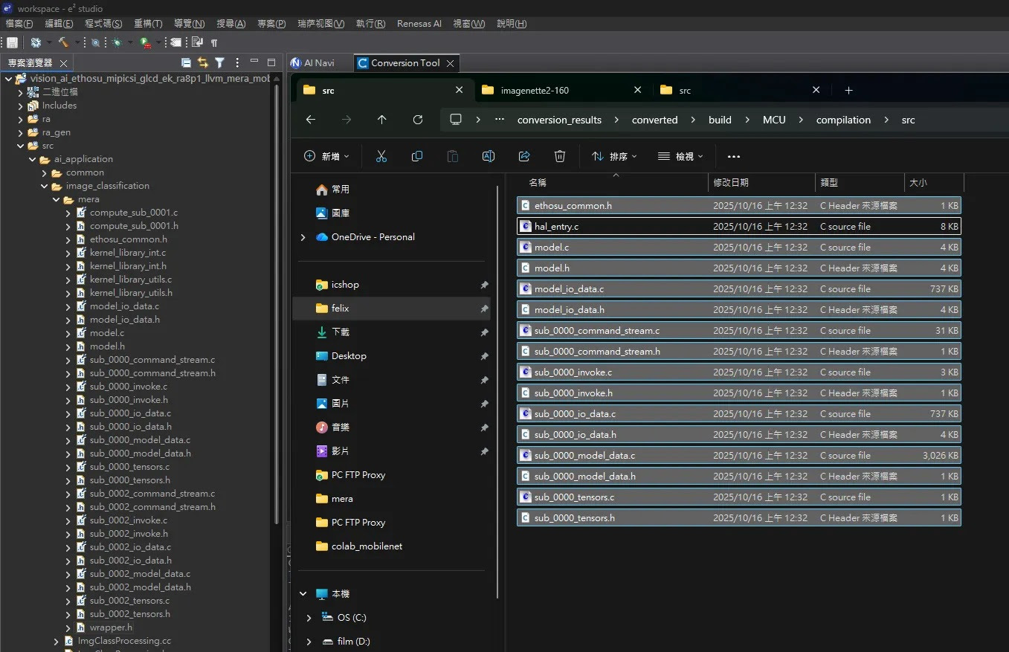Click the scissors Cut icon in file explorer
Screen dimensions: 1009x652
[381, 156]
